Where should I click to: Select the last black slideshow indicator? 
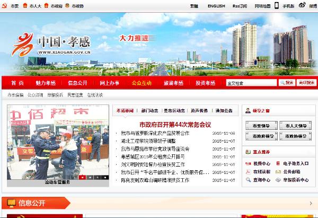coord(105,177)
